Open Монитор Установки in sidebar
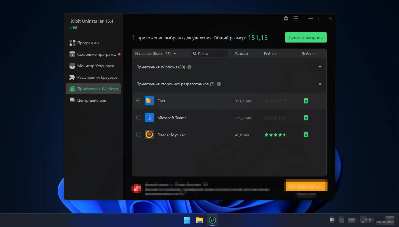This screenshot has width=399, height=227. coord(93,66)
